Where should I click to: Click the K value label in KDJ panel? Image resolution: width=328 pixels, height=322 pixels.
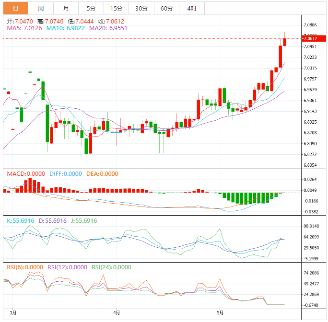[x=20, y=221]
